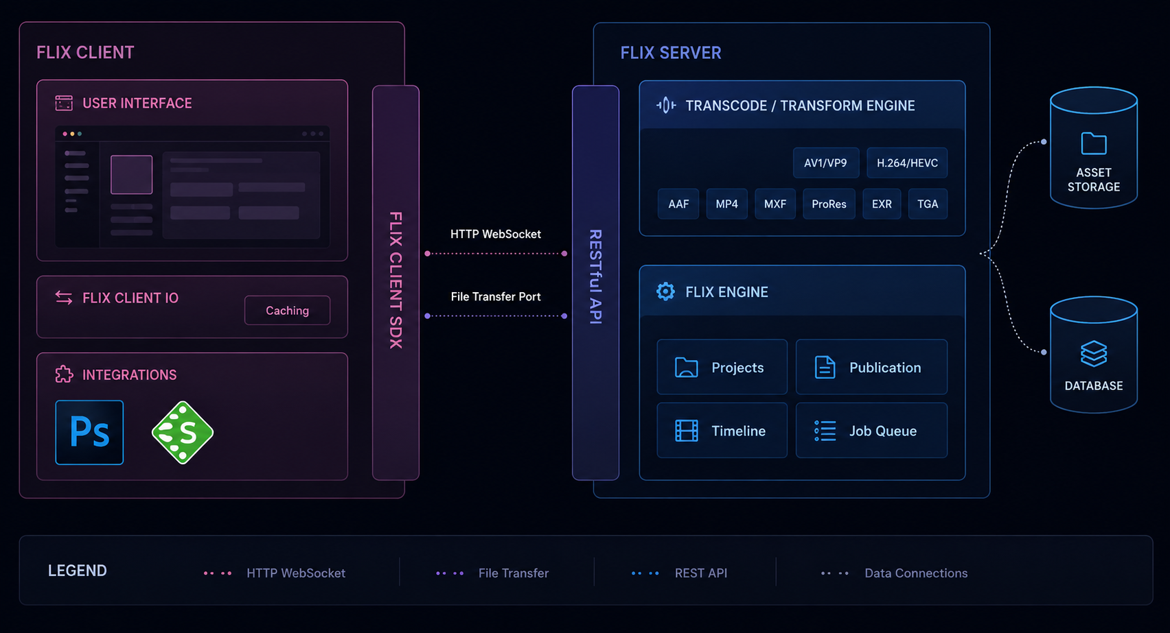The image size is (1170, 633).
Task: Open the Publication tile
Action: (871, 367)
